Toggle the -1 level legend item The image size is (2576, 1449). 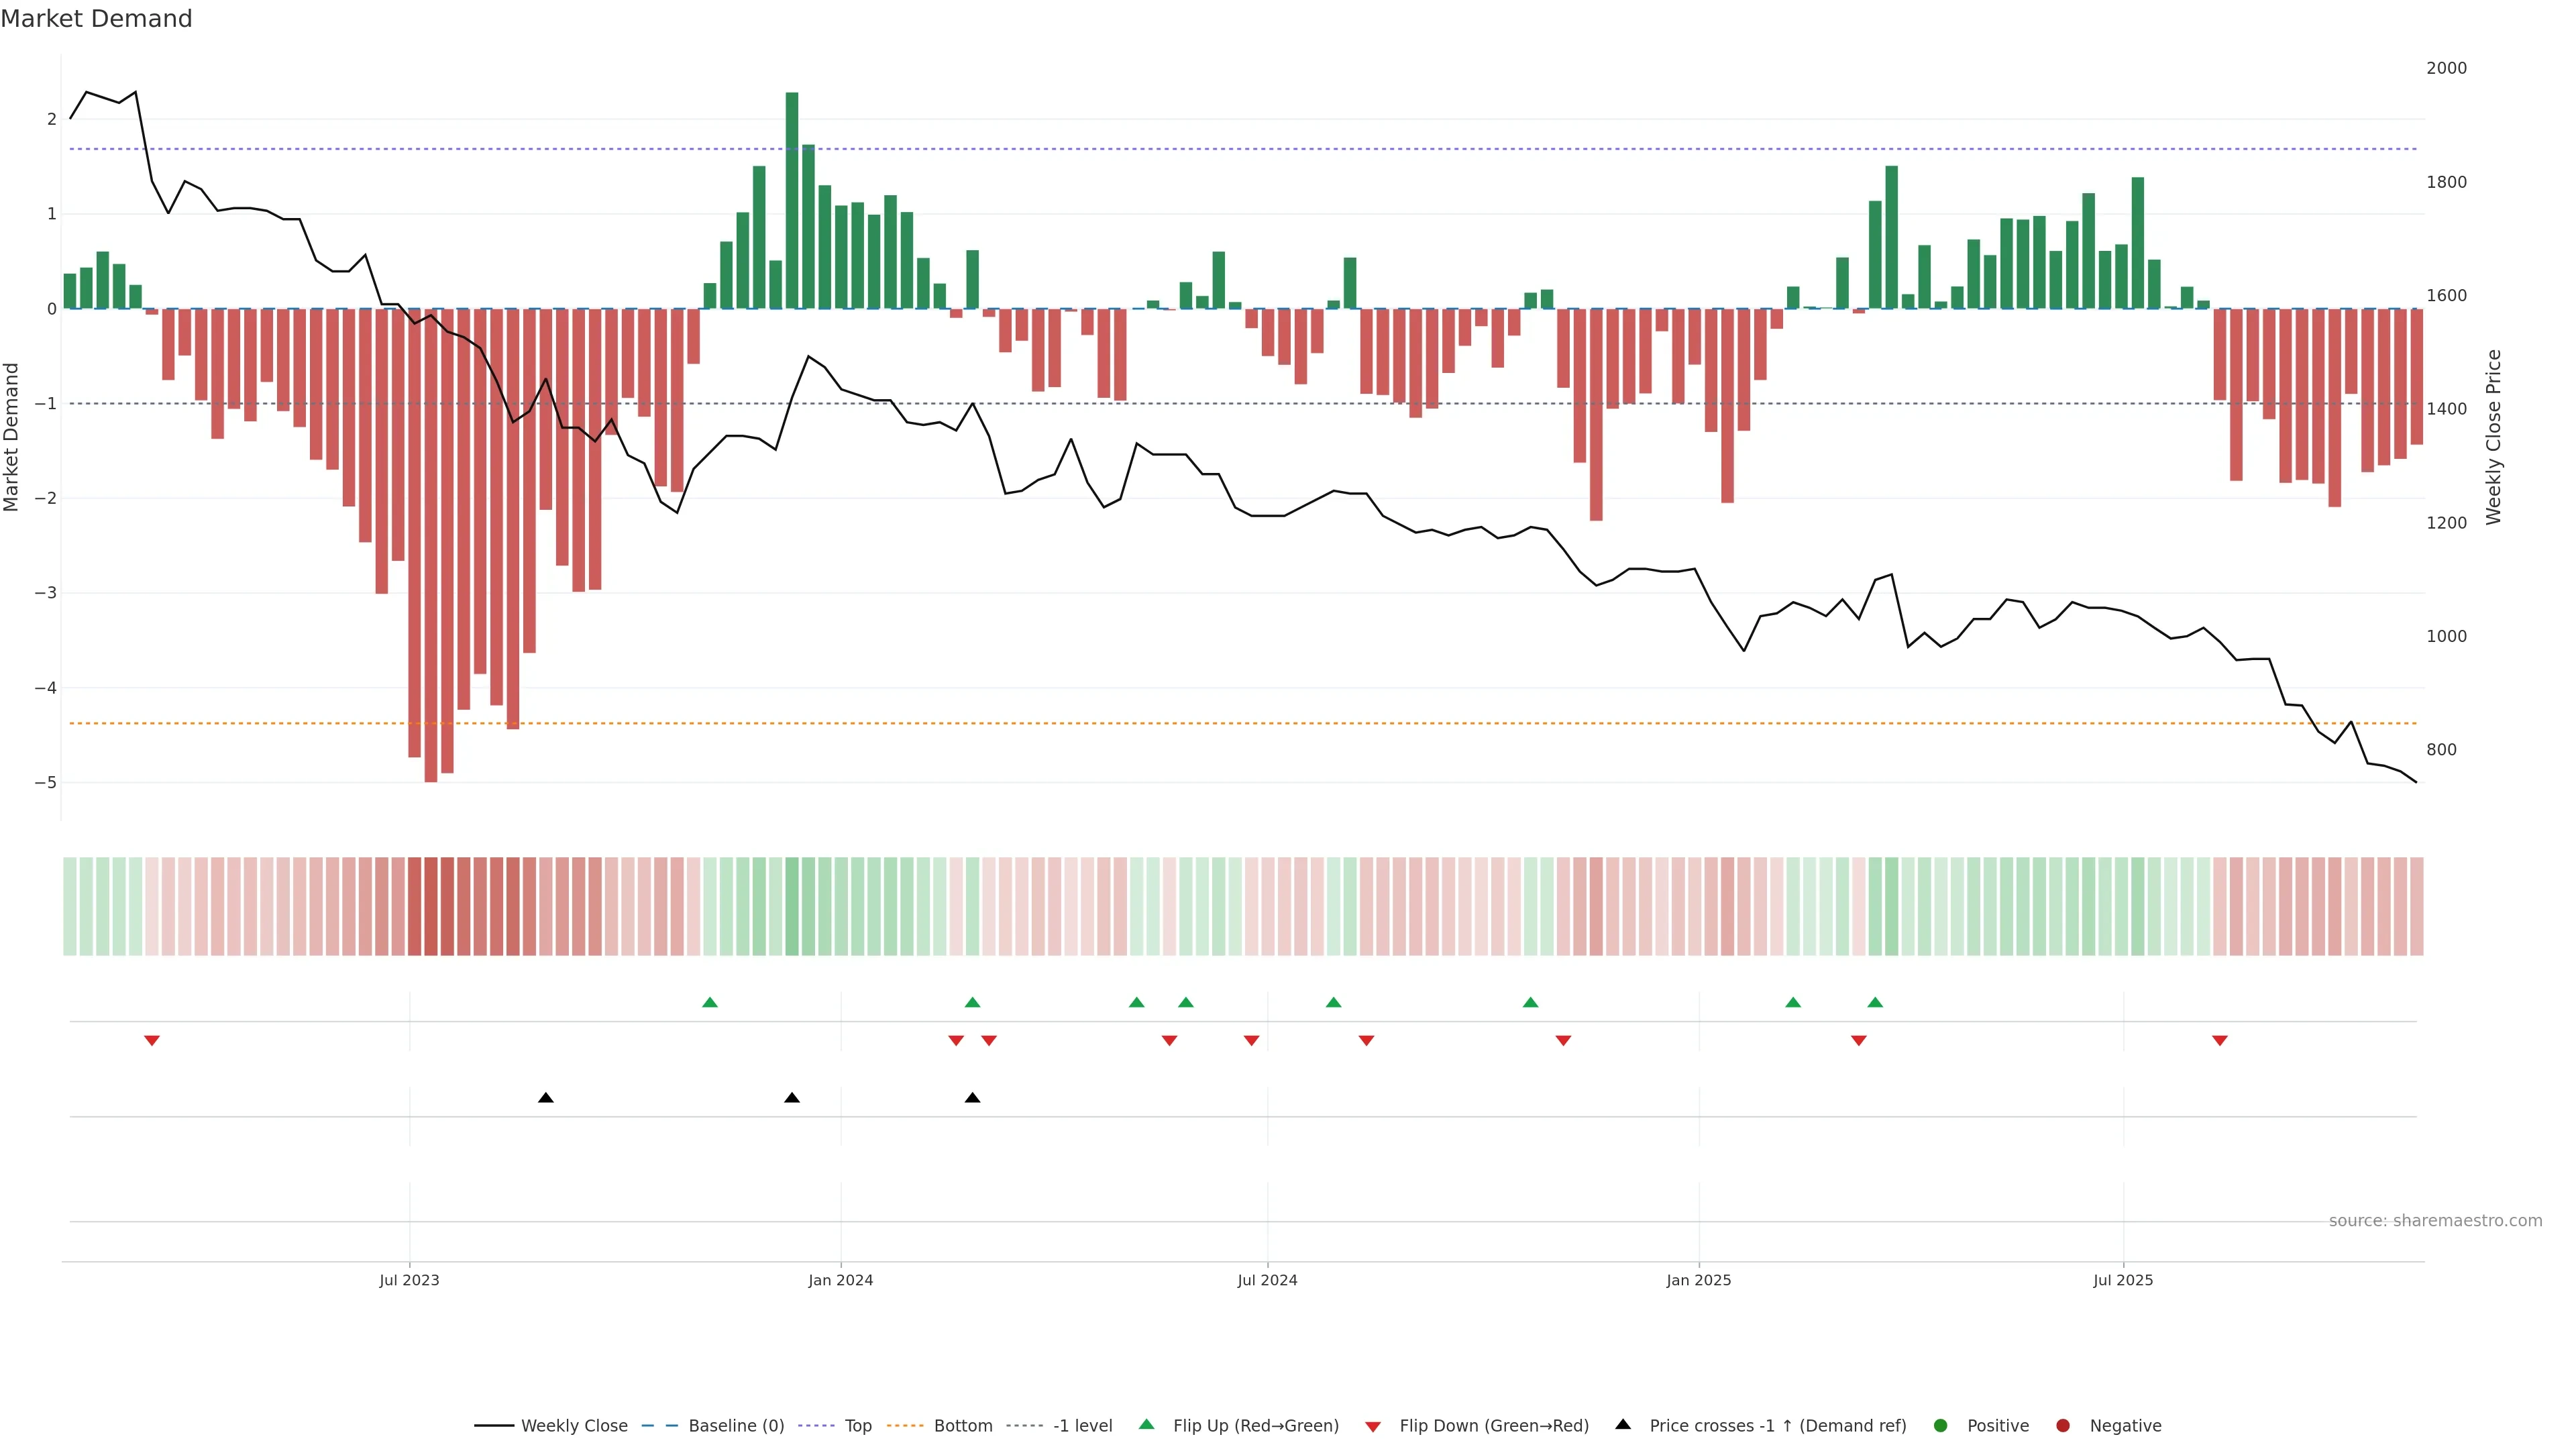pos(1082,1425)
